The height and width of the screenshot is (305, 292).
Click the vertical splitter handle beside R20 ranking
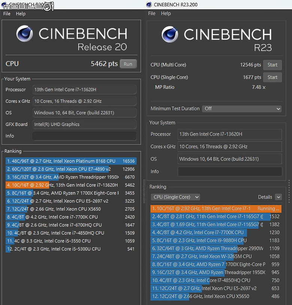(144, 191)
